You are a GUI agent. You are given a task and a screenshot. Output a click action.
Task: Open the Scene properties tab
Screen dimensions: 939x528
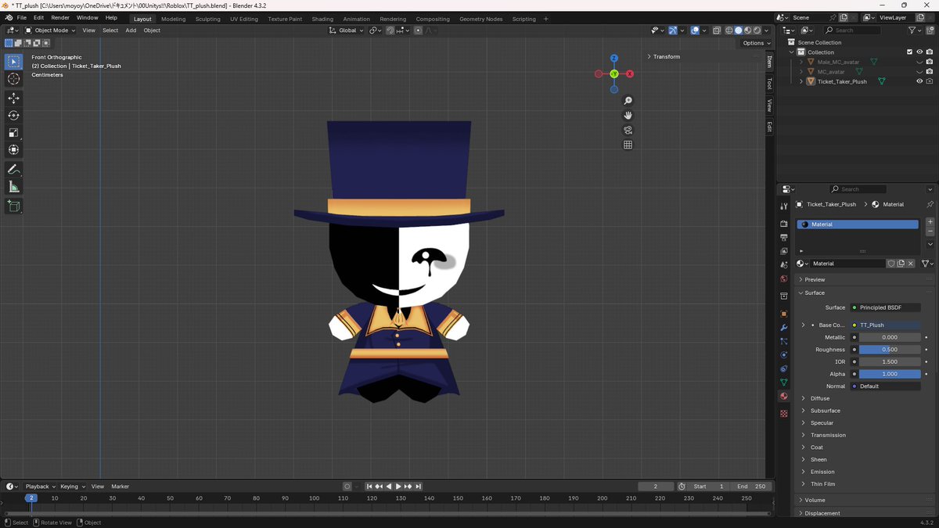(784, 265)
